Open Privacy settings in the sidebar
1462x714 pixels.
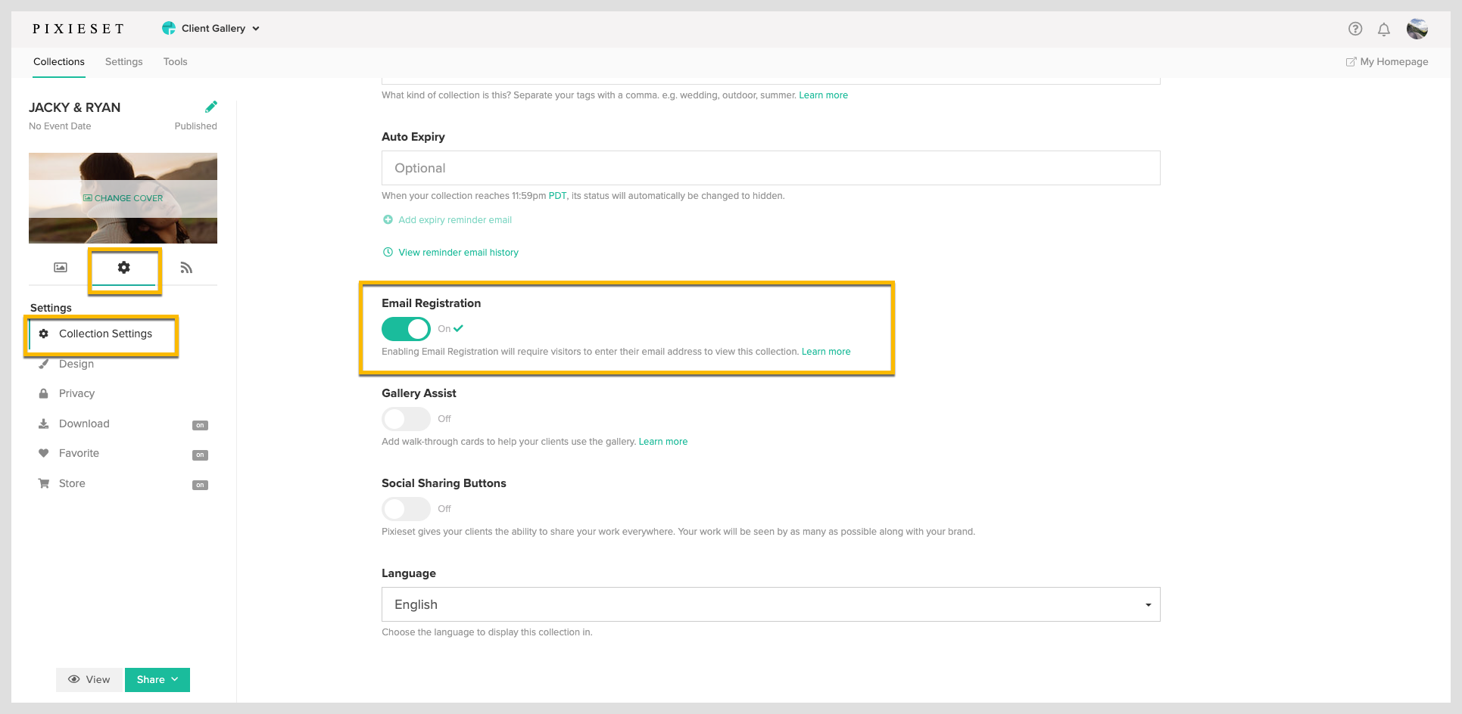click(76, 393)
